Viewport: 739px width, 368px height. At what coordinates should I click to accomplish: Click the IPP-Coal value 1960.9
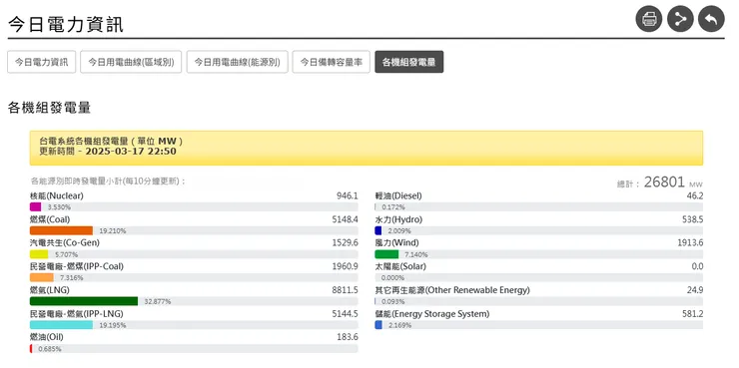345,266
